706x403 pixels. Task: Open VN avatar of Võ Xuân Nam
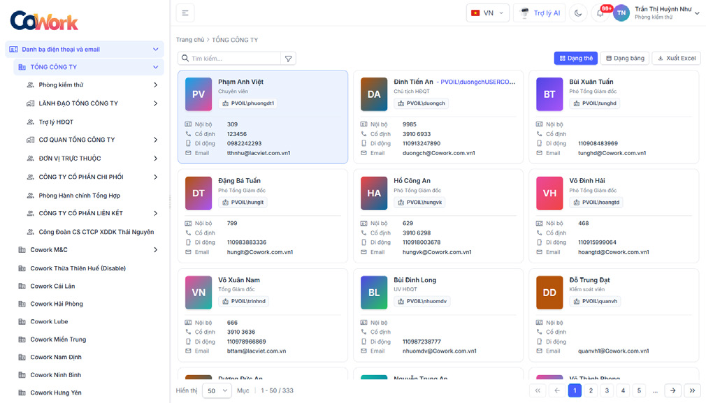199,293
